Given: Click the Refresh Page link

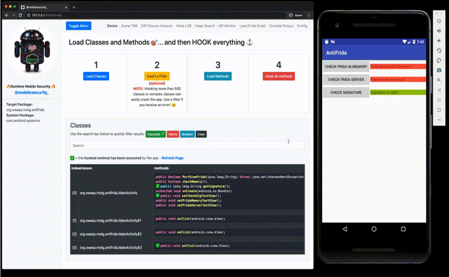Looking at the screenshot, I should coord(172,158).
